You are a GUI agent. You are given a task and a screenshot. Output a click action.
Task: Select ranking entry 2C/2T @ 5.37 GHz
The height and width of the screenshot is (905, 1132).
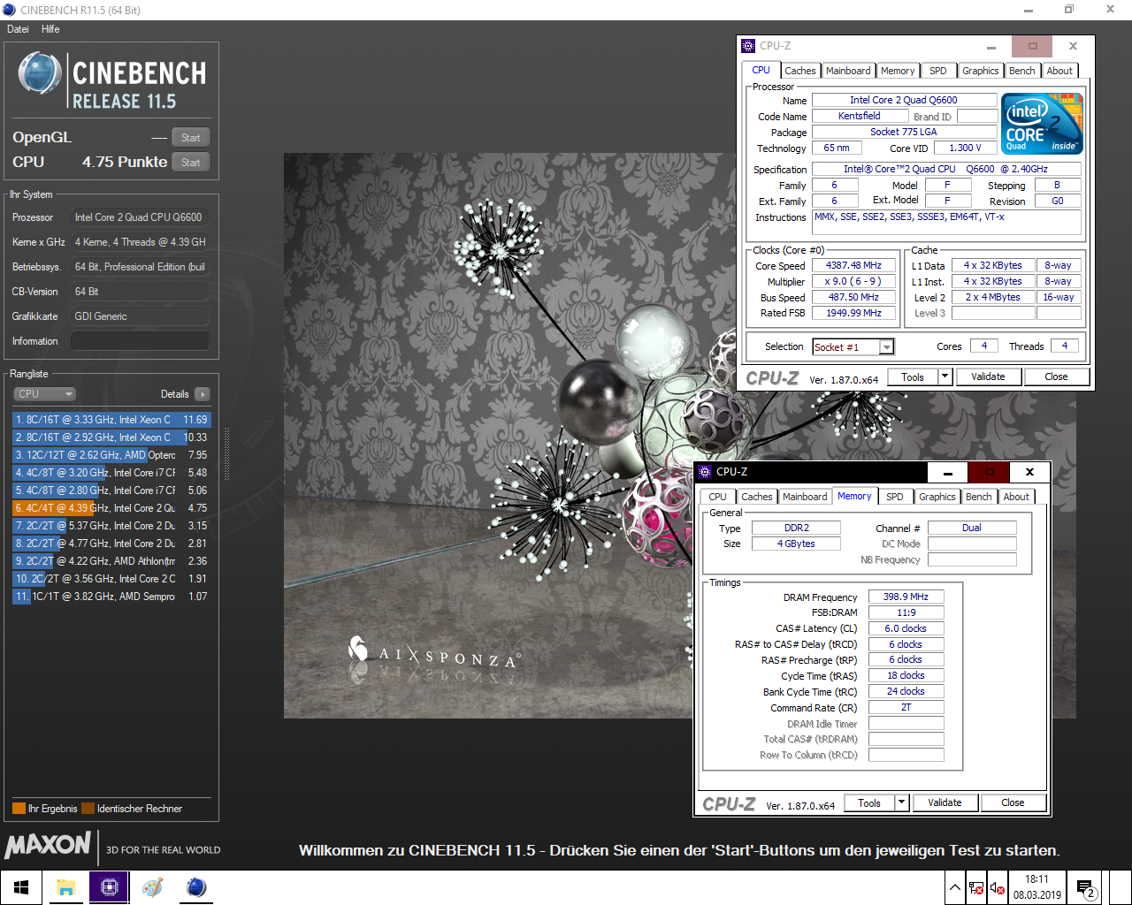[x=111, y=526]
